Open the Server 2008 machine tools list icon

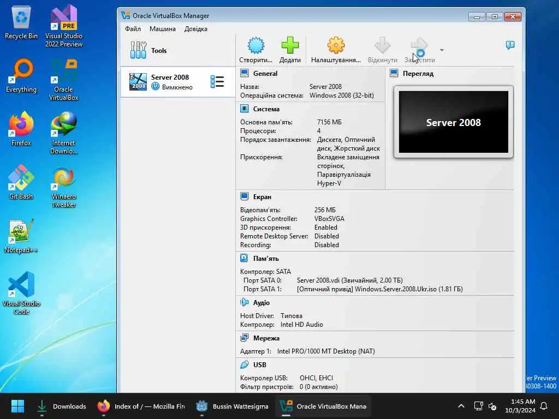pos(217,82)
